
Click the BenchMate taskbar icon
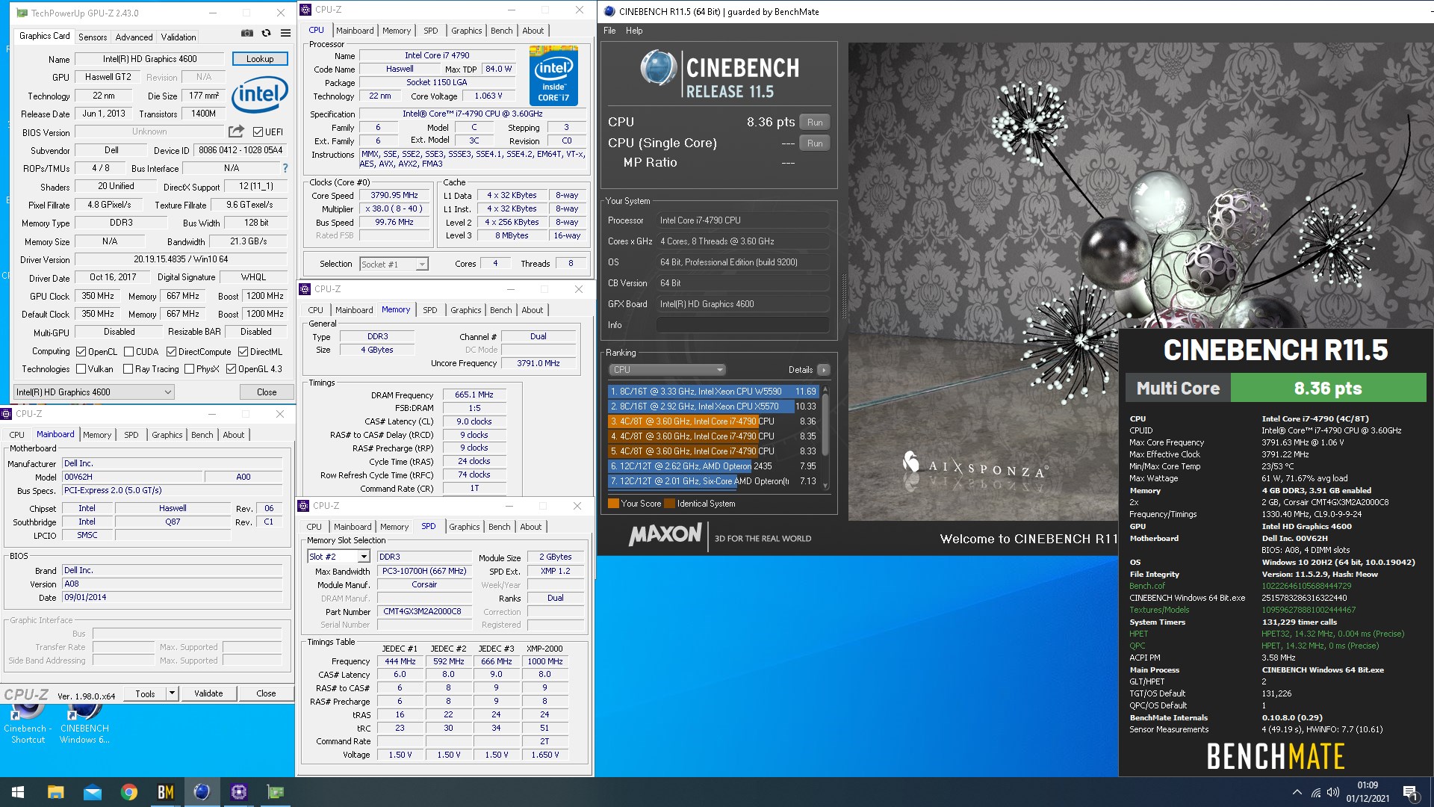point(166,792)
